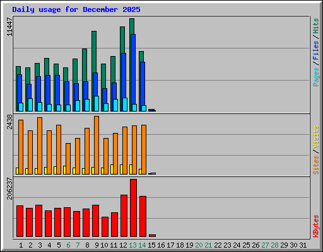Click green weekend day label 14
This screenshot has width=323, height=252.
[142, 245]
